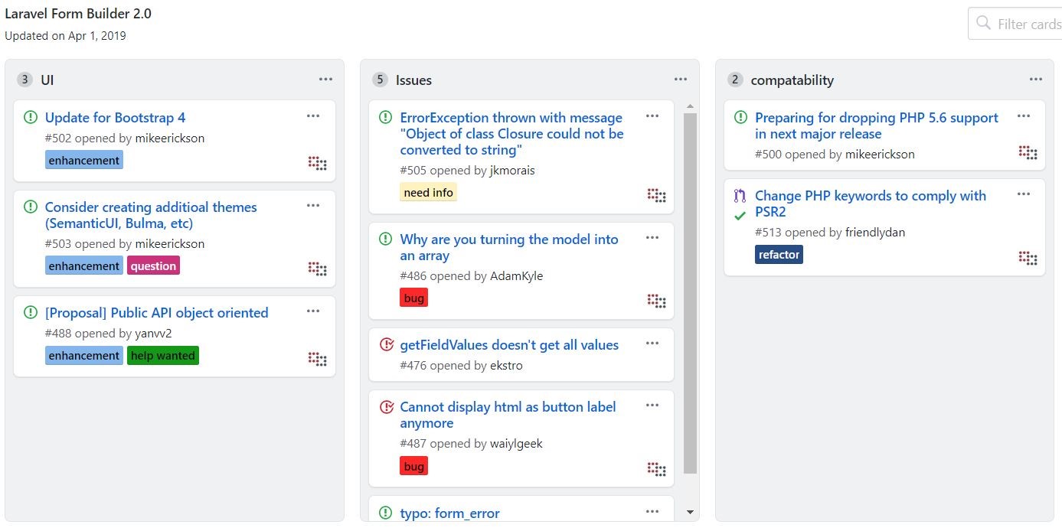This screenshot has width=1062, height=531.
Task: Click closed-issue icon beside Cannot display html card
Action: tap(386, 407)
